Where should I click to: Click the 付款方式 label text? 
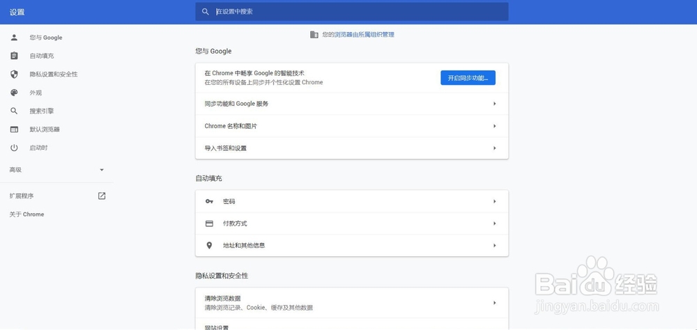235,223
